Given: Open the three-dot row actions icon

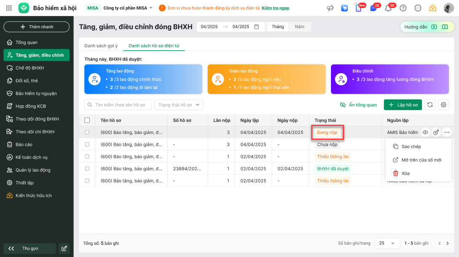Looking at the screenshot, I should [447, 132].
